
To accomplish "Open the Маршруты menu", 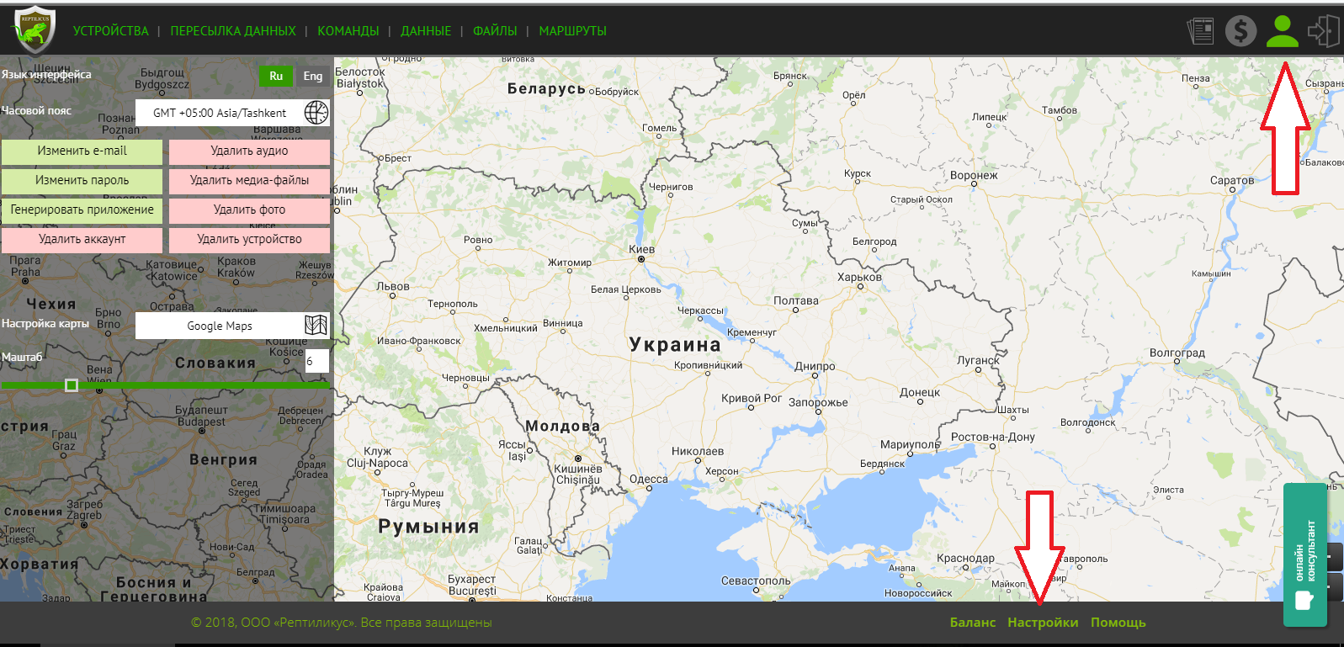I will point(572,31).
